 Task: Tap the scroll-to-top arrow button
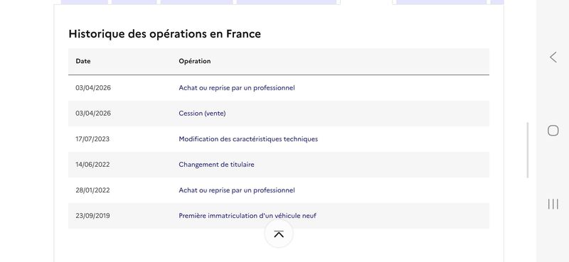[279, 234]
